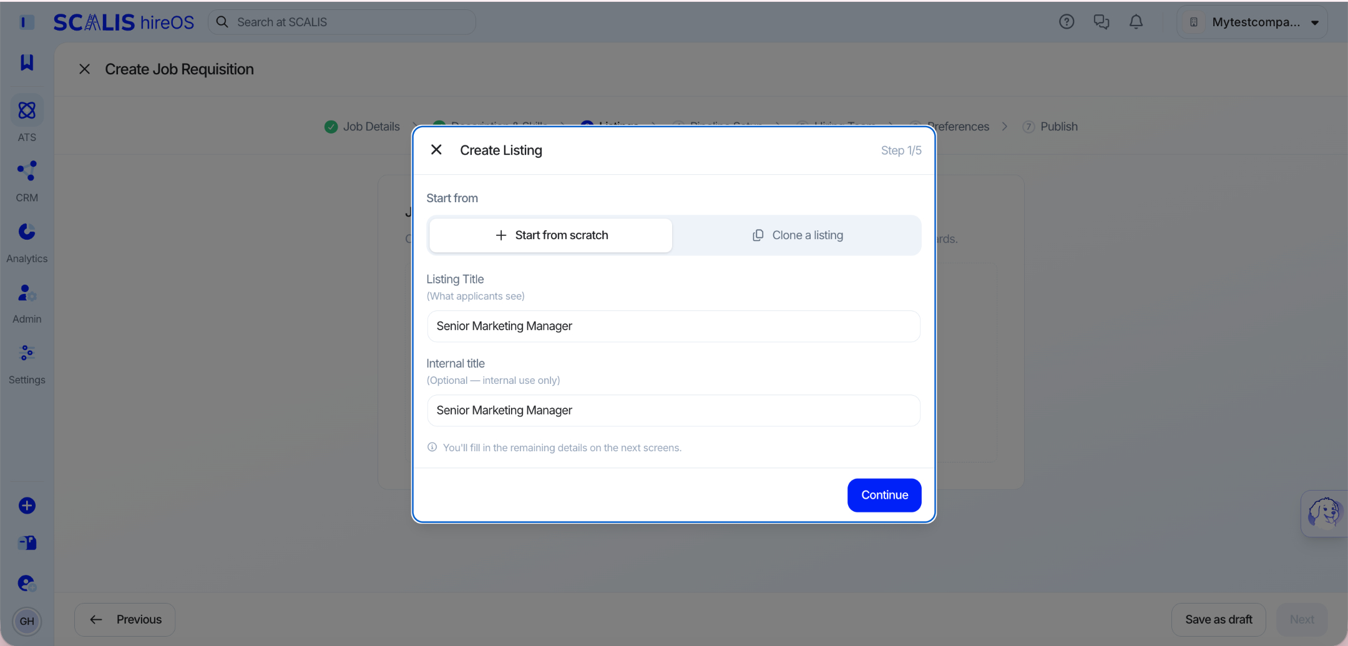This screenshot has height=646, width=1348.
Task: Click the Save as draft button
Action: [x=1218, y=620]
